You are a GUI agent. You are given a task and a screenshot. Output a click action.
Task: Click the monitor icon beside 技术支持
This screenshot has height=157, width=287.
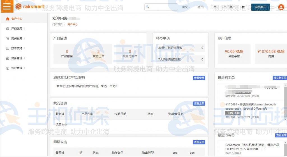point(8,48)
